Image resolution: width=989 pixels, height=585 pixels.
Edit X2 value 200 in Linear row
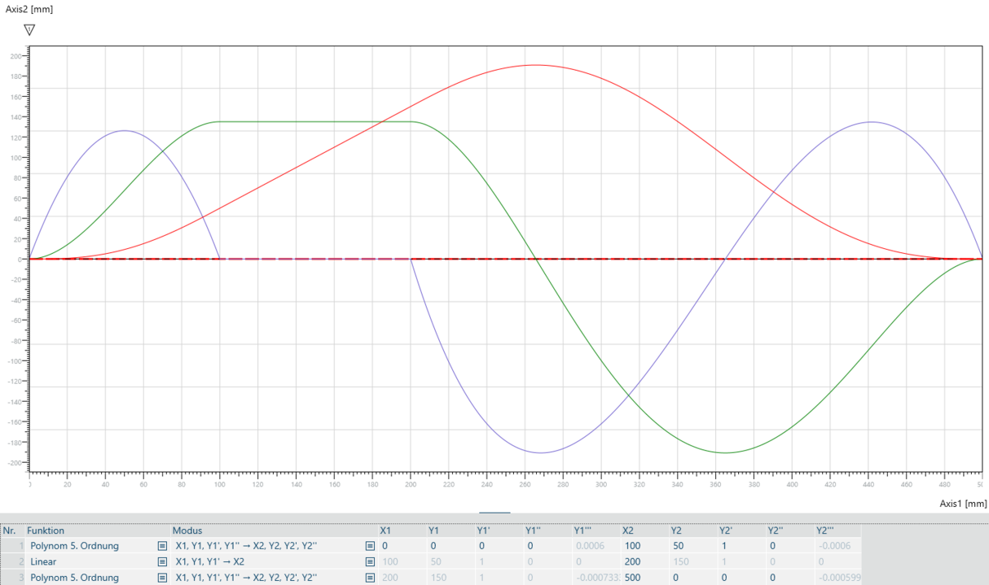coord(633,561)
